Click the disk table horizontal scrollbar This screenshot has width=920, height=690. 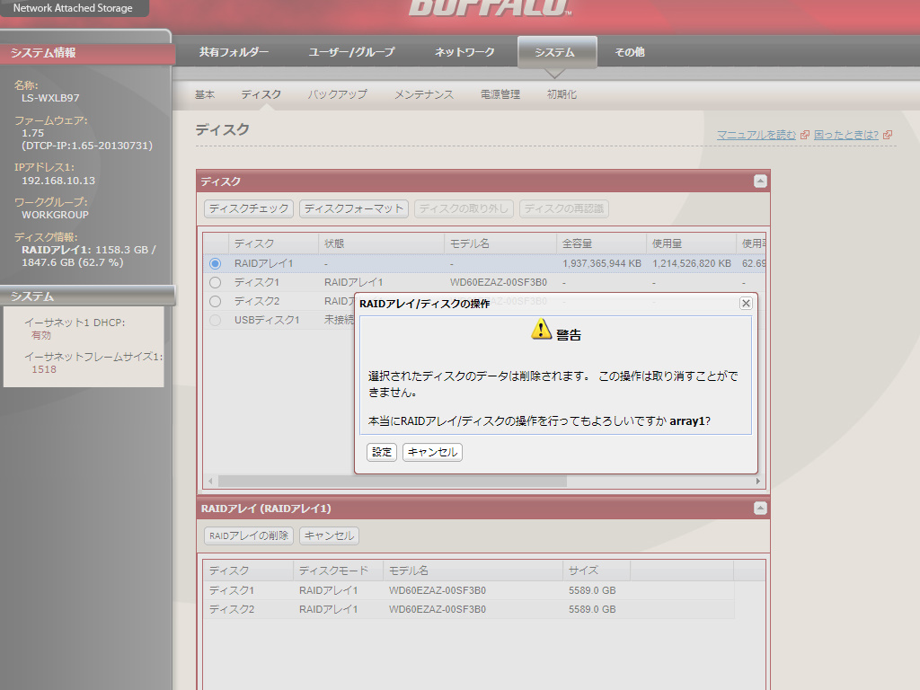(x=392, y=482)
